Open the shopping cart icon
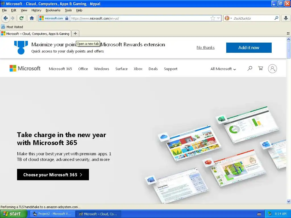291x218 pixels. [x=261, y=68]
